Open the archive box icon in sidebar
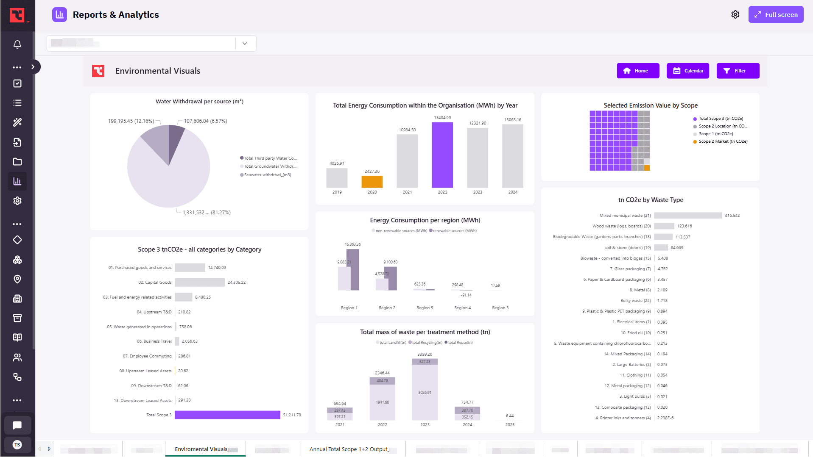813x457 pixels. (17, 318)
